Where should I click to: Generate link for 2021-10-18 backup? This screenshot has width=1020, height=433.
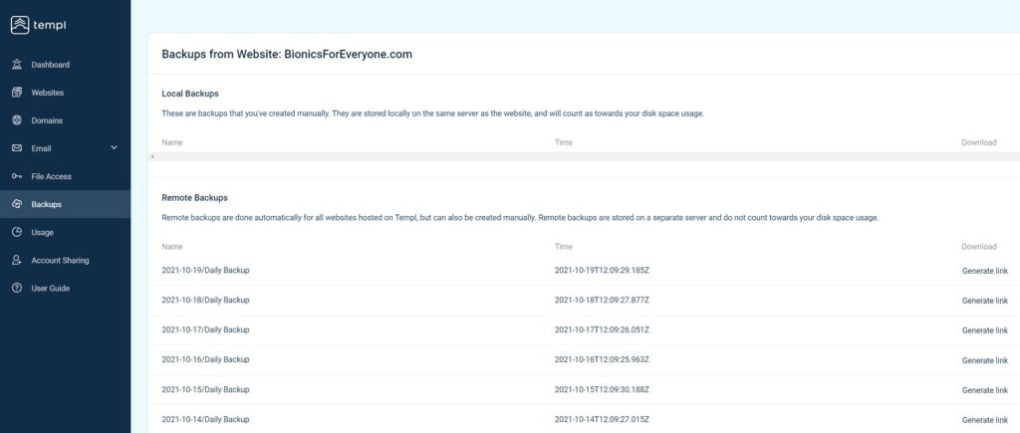pos(985,301)
